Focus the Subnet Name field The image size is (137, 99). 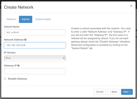click(35, 32)
